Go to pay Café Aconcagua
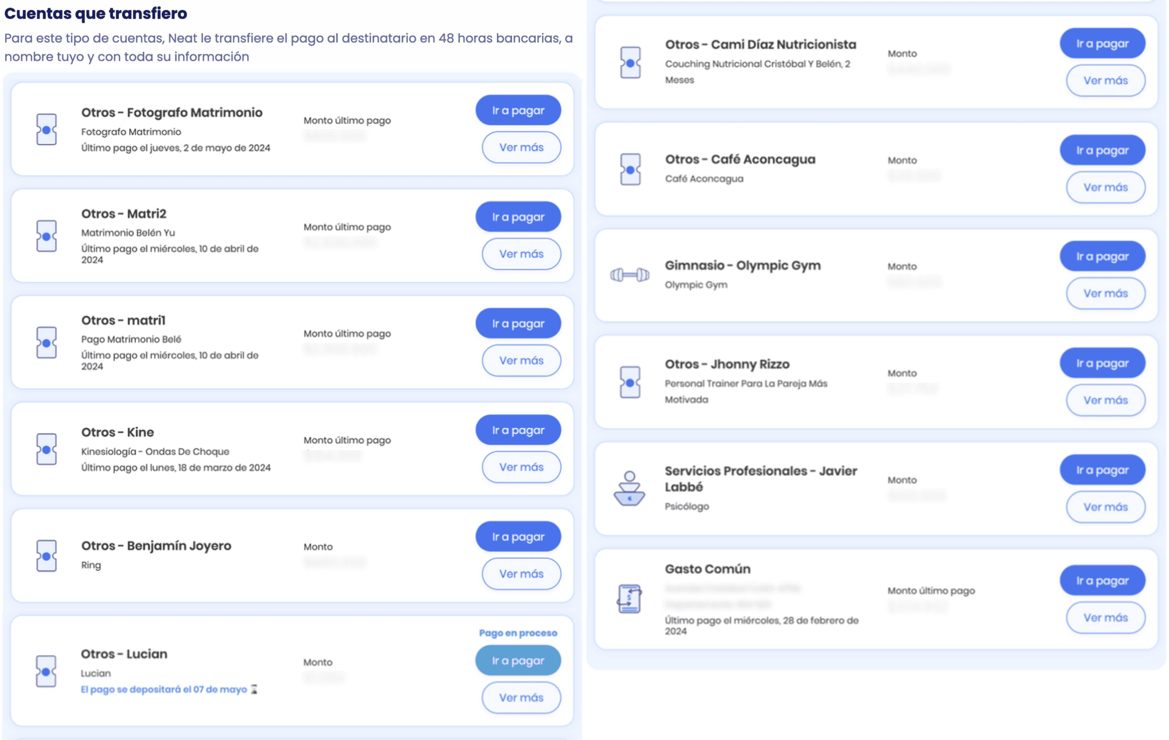The height and width of the screenshot is (740, 1169). [x=1103, y=150]
